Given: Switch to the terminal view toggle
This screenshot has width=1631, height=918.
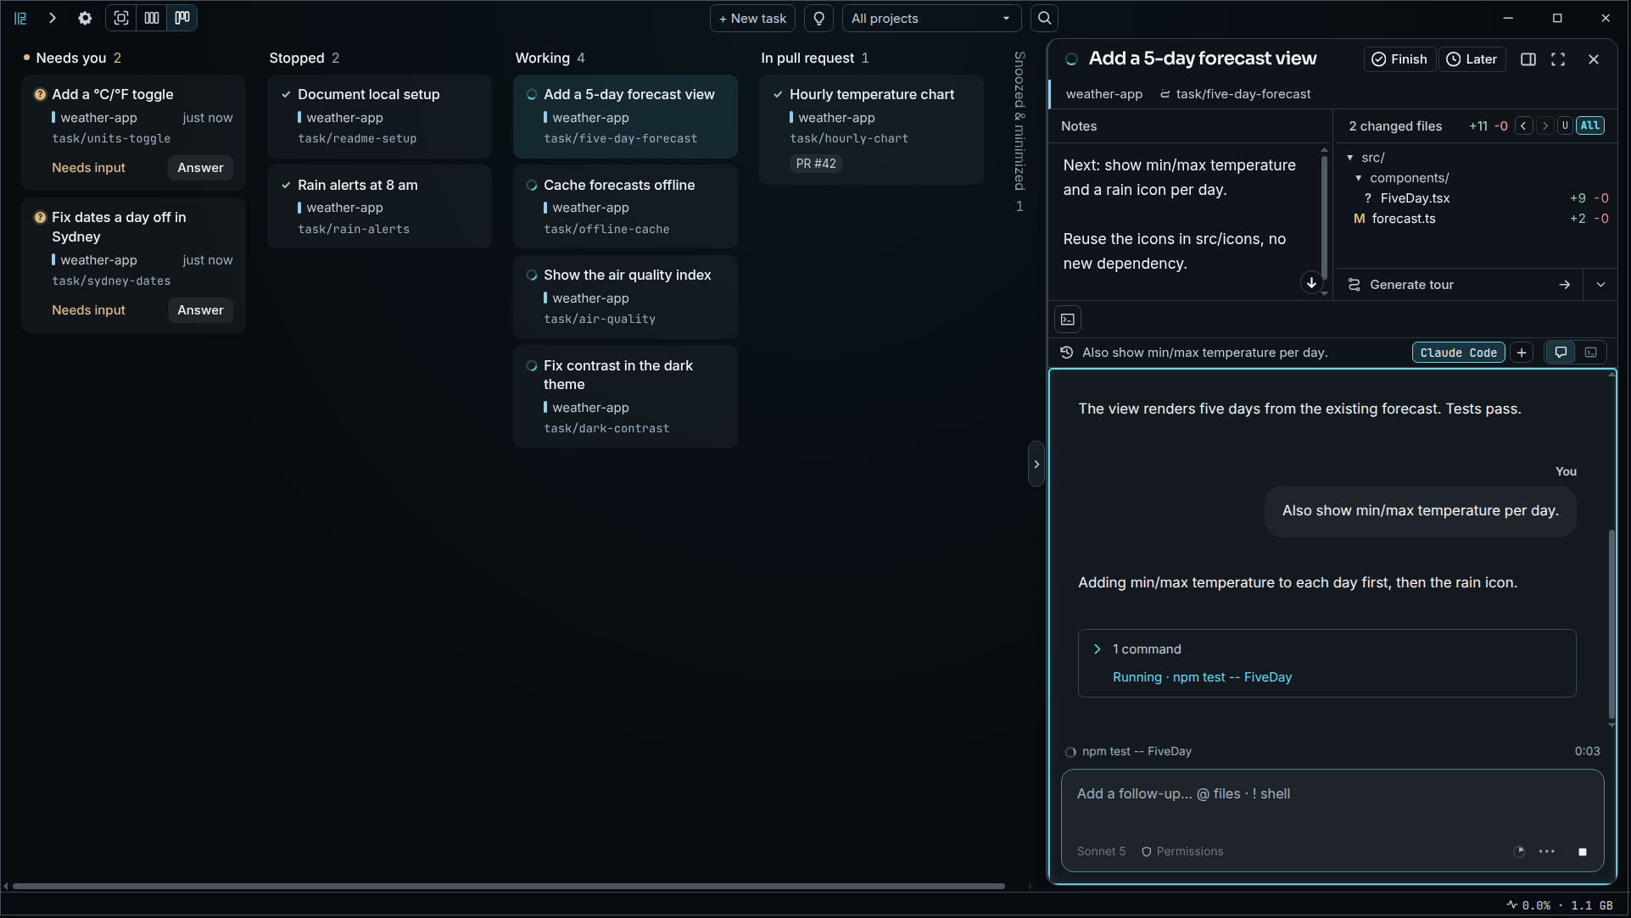Looking at the screenshot, I should pyautogui.click(x=1591, y=353).
